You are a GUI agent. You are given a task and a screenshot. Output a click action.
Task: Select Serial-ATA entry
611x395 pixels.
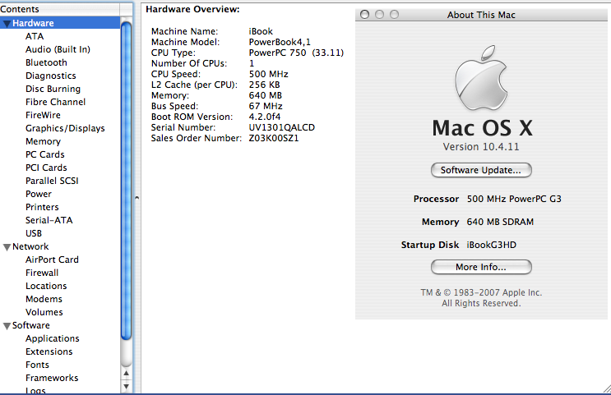[x=49, y=220]
